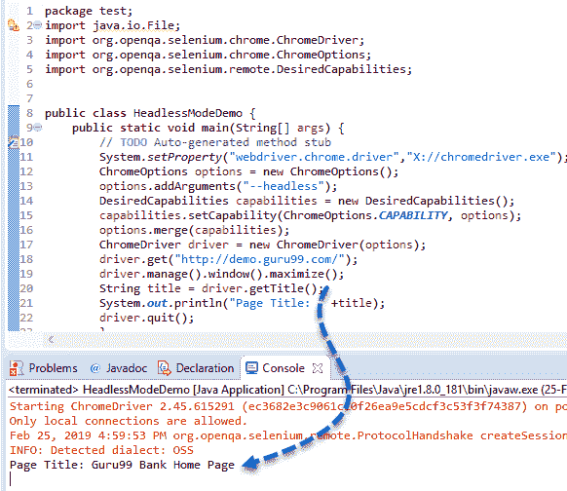
Task: Collapse the main method fold at line 9
Action: pyautogui.click(x=38, y=128)
